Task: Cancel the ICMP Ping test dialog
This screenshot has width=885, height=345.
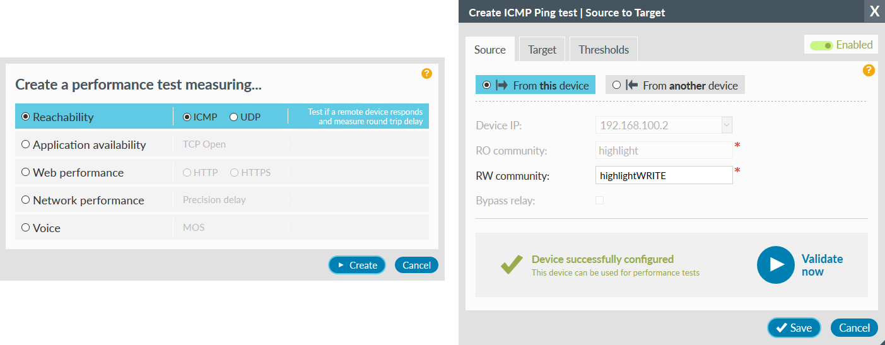Action: click(854, 327)
